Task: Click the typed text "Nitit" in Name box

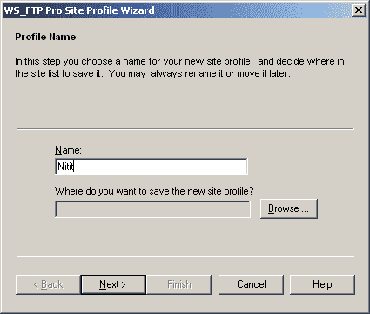Action: pyautogui.click(x=65, y=167)
